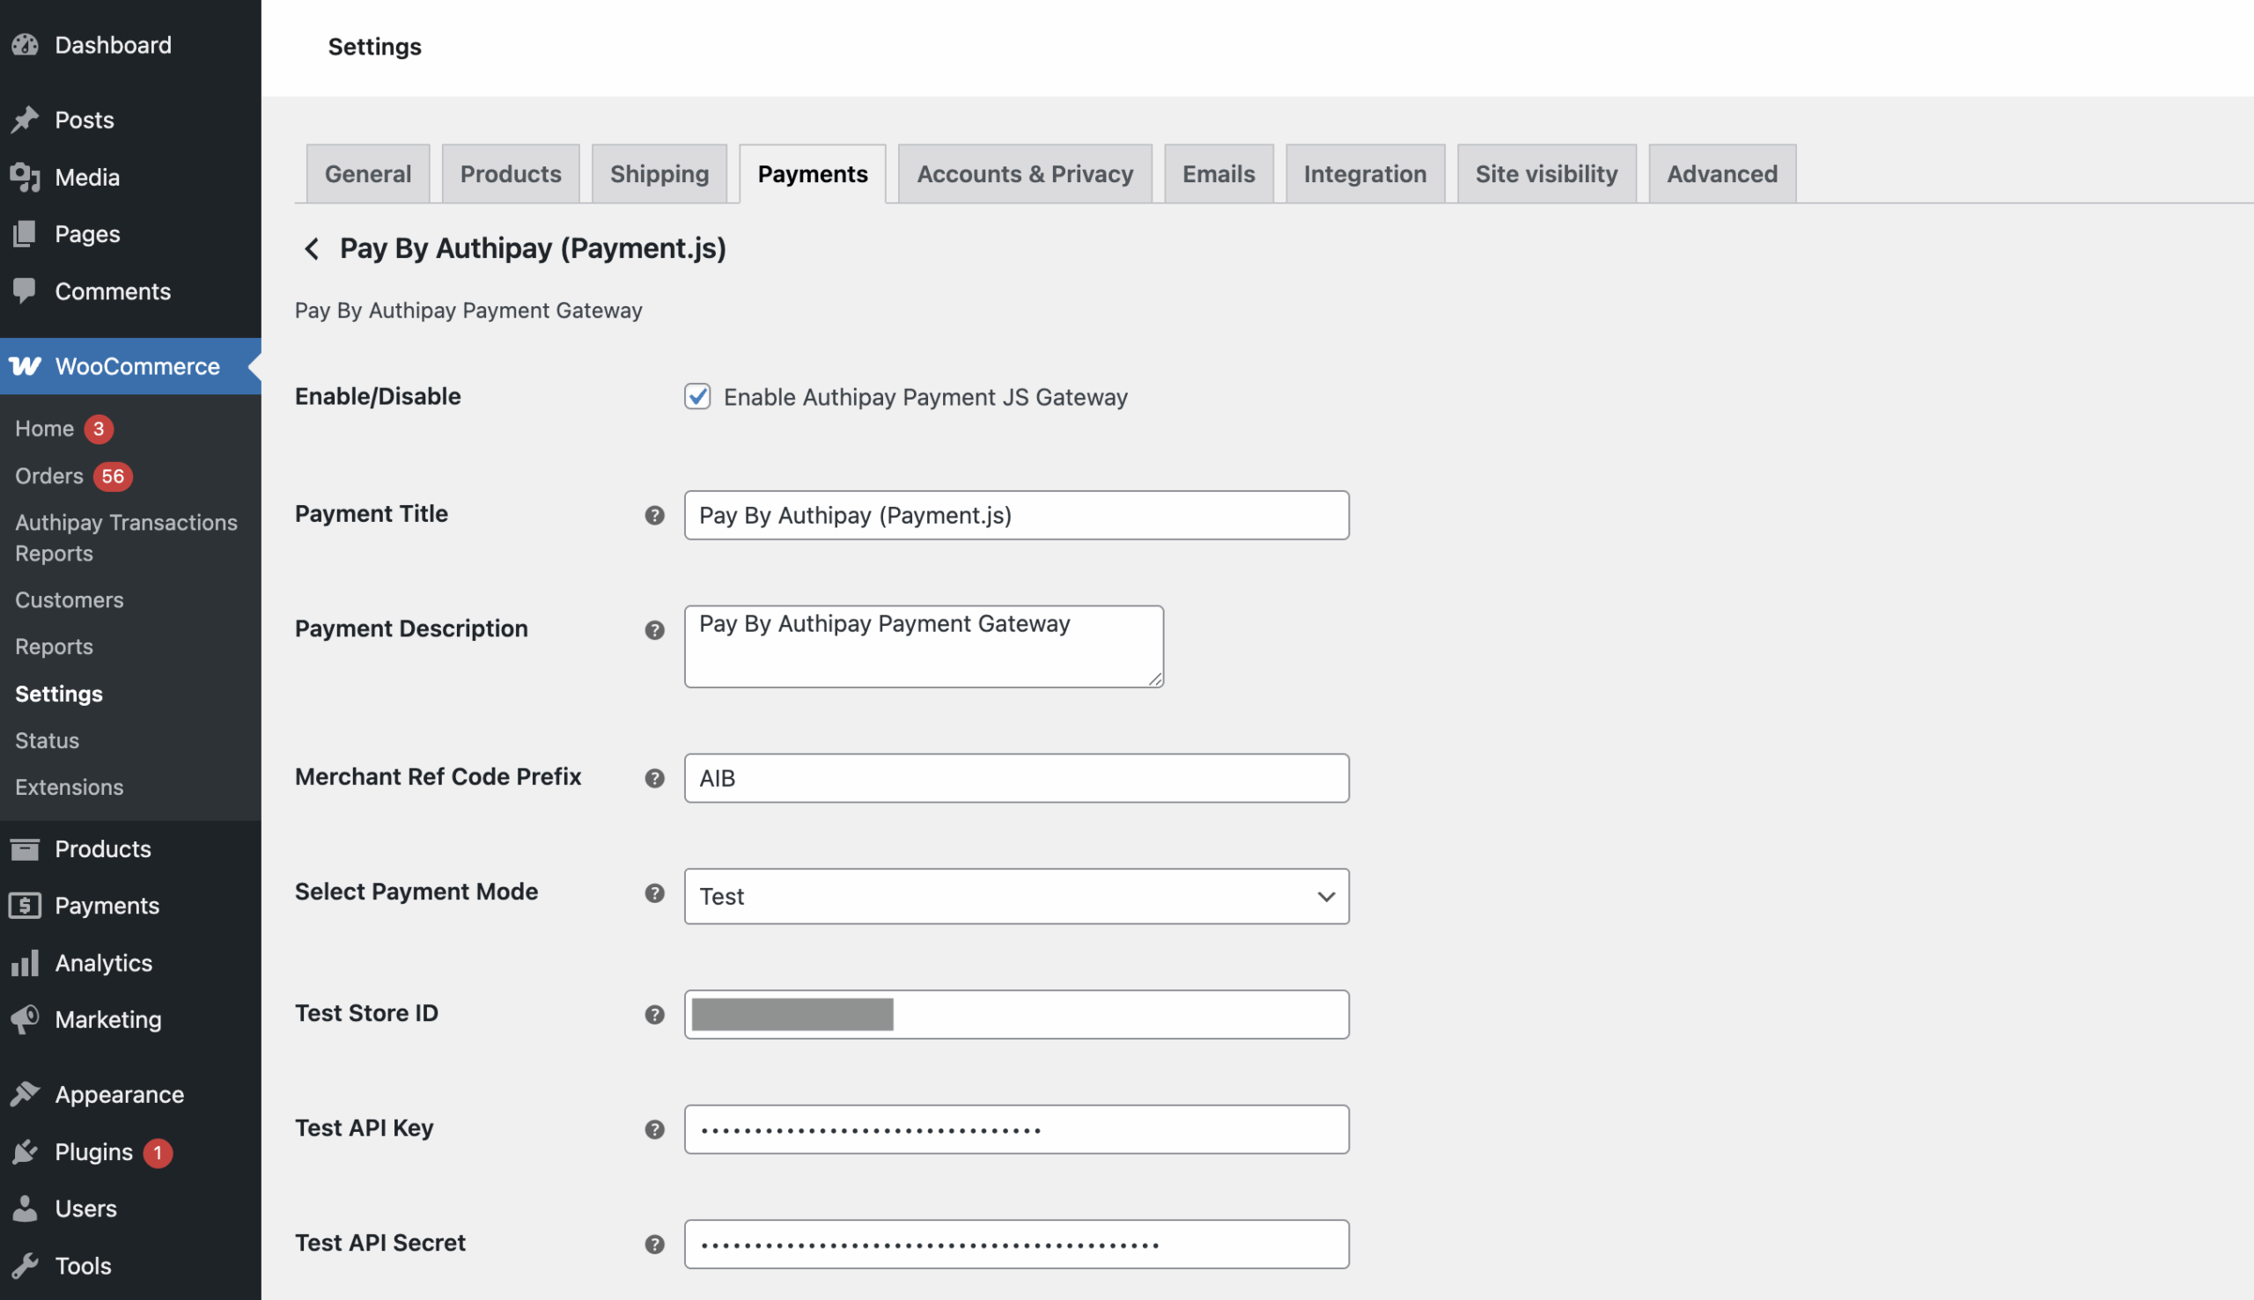
Task: Click the Analytics menu label
Action: pos(104,963)
